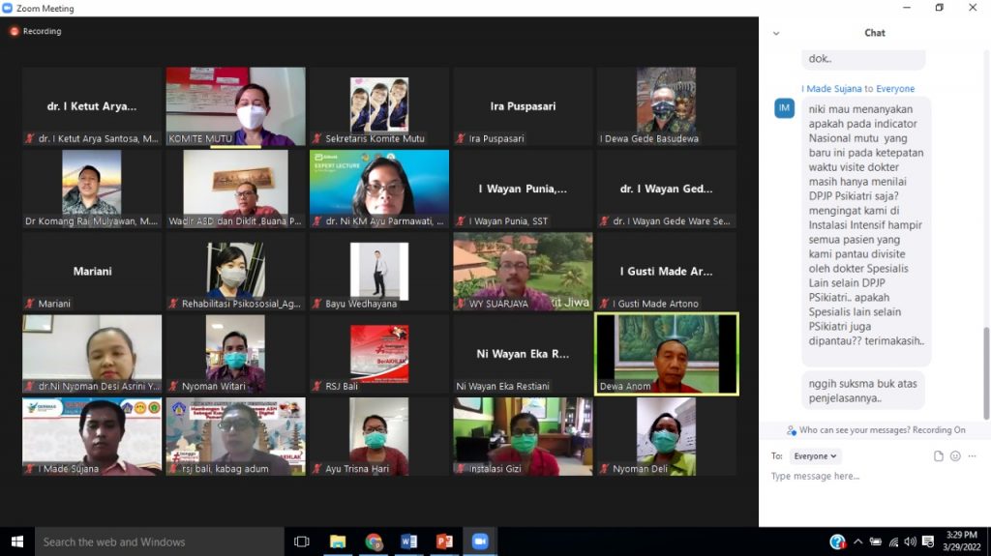
Task: Open File Explorer from taskbar
Action: (x=338, y=541)
